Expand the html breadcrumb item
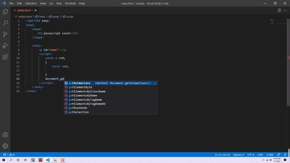290x163 pixels. (40, 17)
